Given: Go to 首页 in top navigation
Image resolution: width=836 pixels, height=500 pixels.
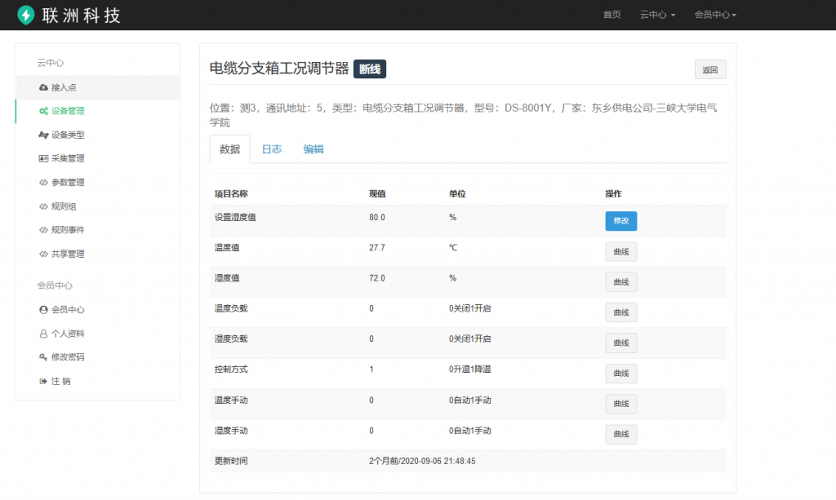Looking at the screenshot, I should tap(611, 15).
